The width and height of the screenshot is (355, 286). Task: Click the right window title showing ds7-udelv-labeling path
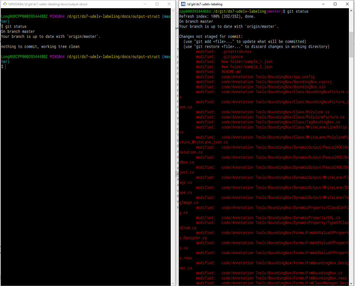tap(205, 4)
